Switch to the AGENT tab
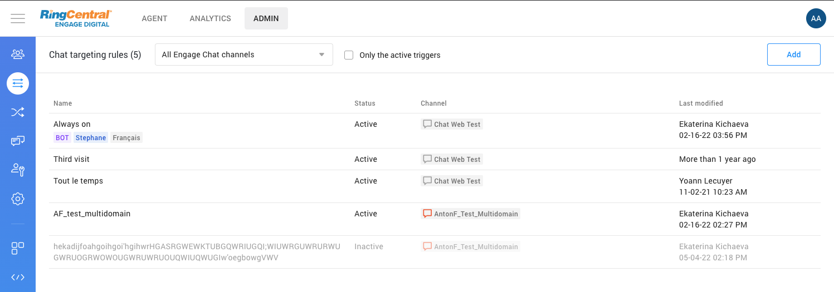834x292 pixels. (154, 18)
